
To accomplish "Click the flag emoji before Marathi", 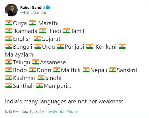I will [x=32, y=23].
